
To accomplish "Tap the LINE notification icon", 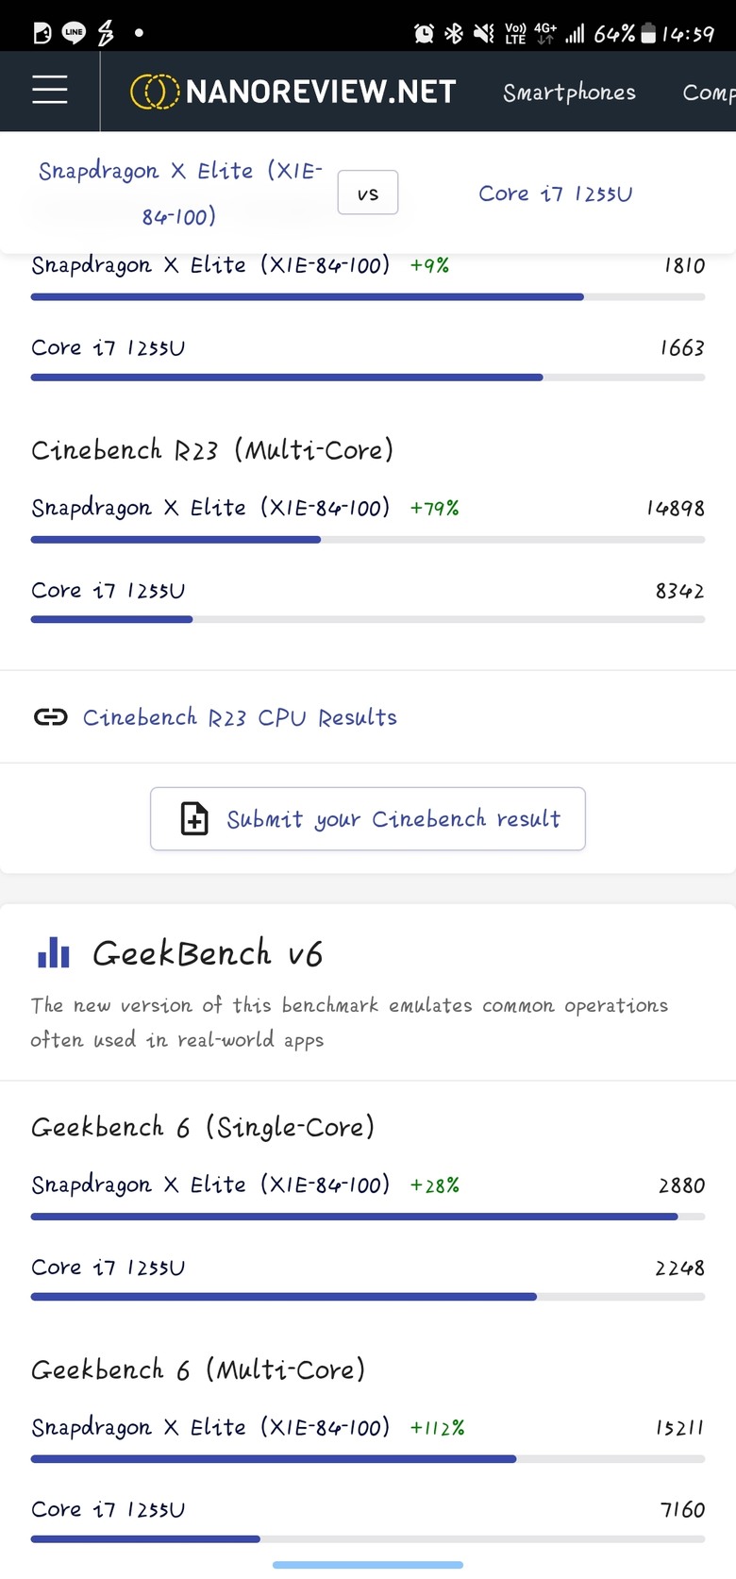I will point(74,33).
